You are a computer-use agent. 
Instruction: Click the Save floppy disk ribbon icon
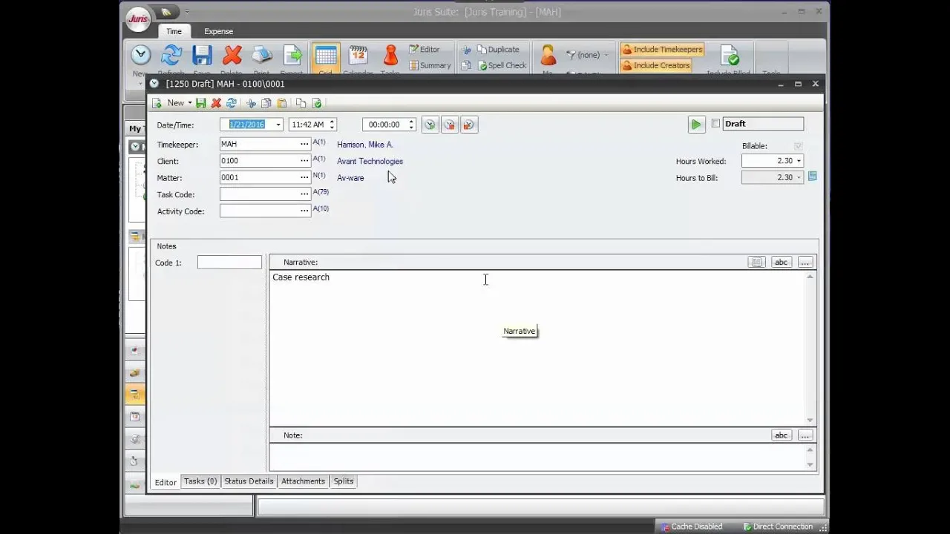click(x=202, y=55)
